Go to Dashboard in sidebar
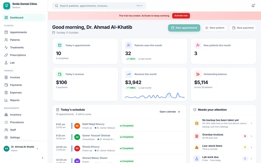 click(x=24, y=18)
